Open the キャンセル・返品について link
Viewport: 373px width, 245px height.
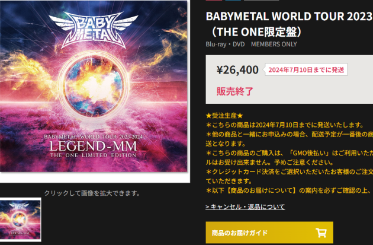click(x=245, y=206)
